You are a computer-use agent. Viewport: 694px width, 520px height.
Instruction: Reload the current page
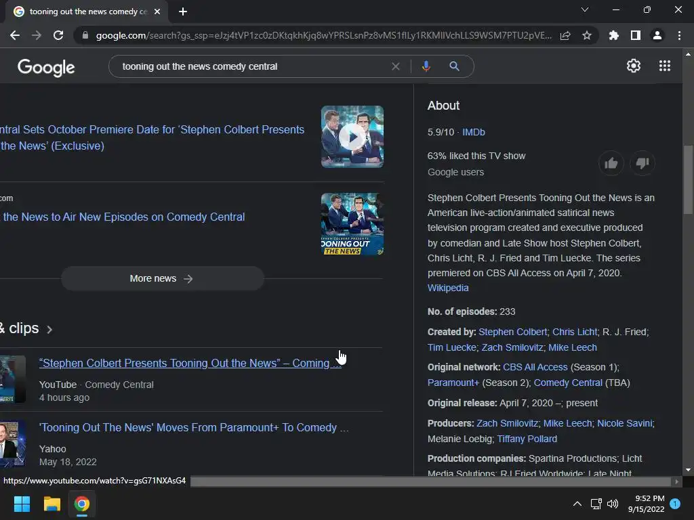point(58,35)
